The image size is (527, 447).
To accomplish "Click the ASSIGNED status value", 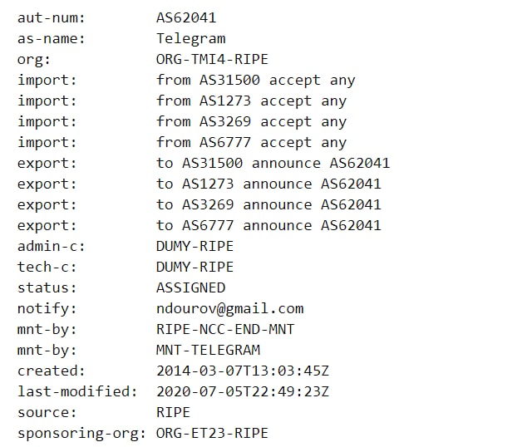I will (x=190, y=287).
